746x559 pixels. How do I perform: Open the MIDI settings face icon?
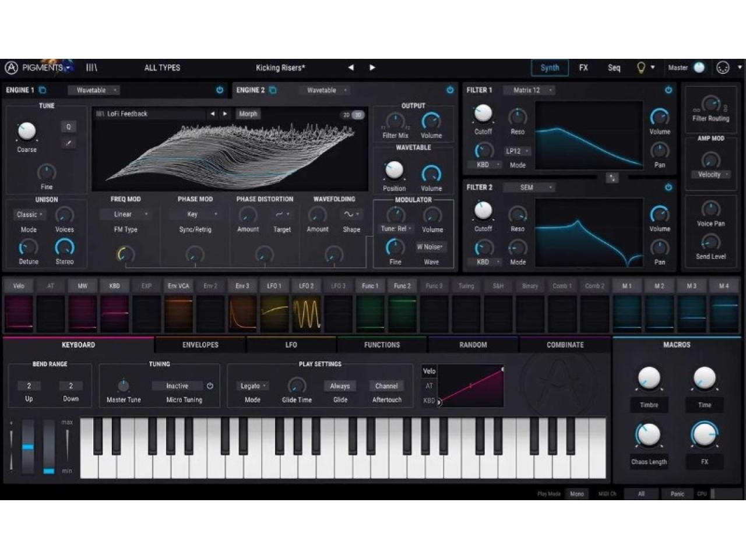pyautogui.click(x=723, y=68)
